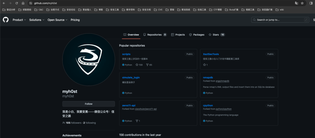Click the Python language dot on simulate_login
Image resolution: width=315 pixels, height=138 pixels.
(123, 93)
